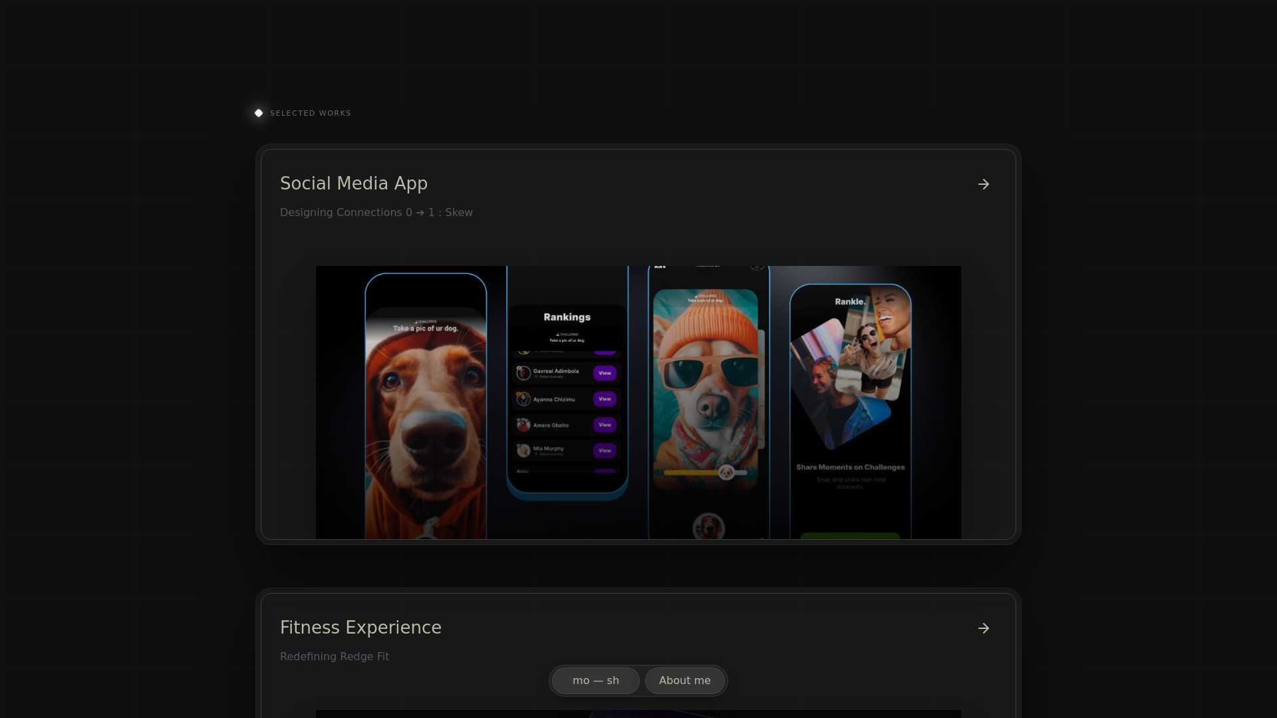Viewport: 1277px width, 718px height.
Task: Click Ayanna Chizimu's avatar icon
Action: click(x=523, y=399)
